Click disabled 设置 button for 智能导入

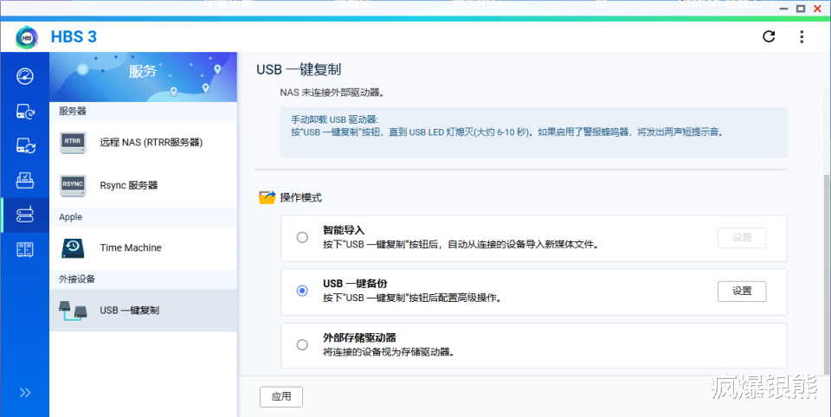coord(742,238)
